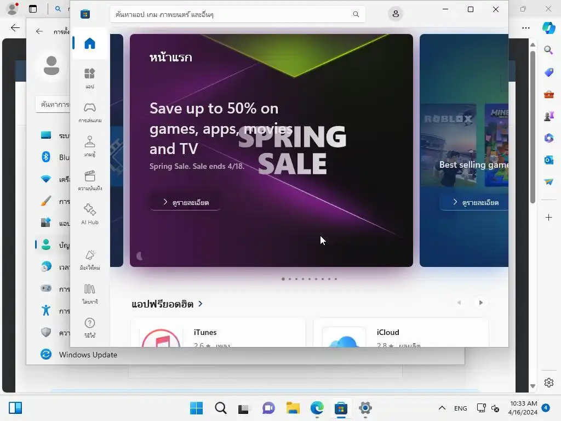Screen dimensions: 561x421
Task: Select Time and language item in Settings
Action: point(53,267)
